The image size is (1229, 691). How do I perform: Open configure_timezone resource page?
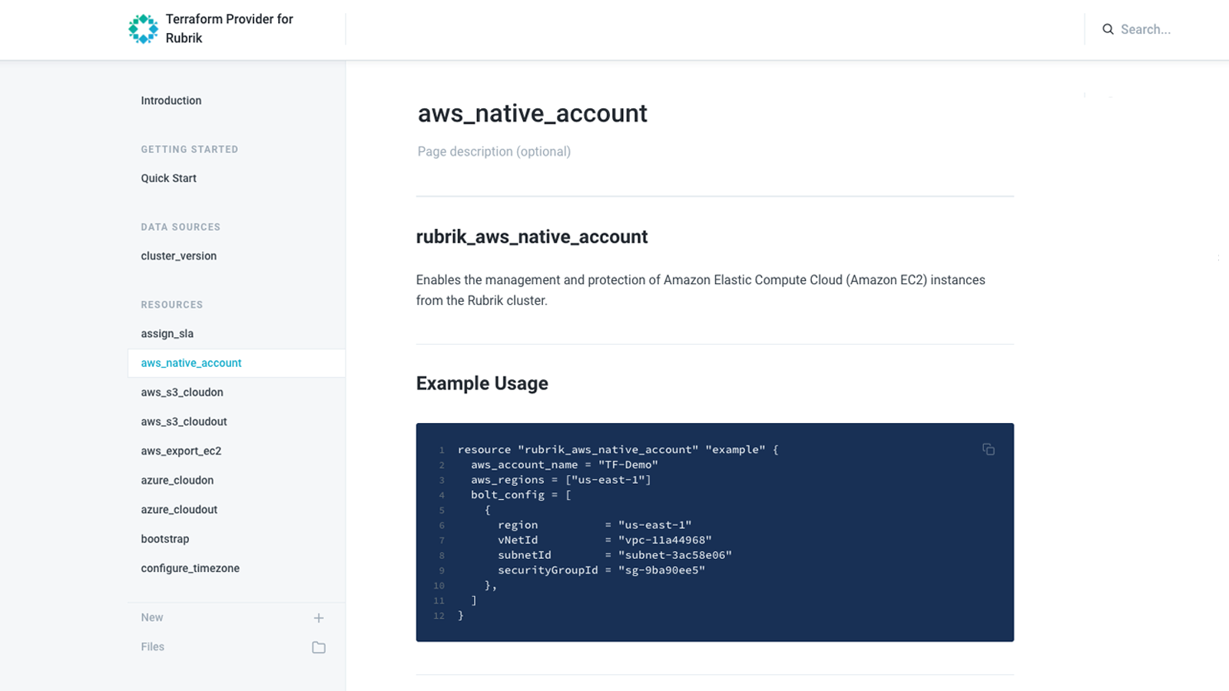pyautogui.click(x=190, y=568)
